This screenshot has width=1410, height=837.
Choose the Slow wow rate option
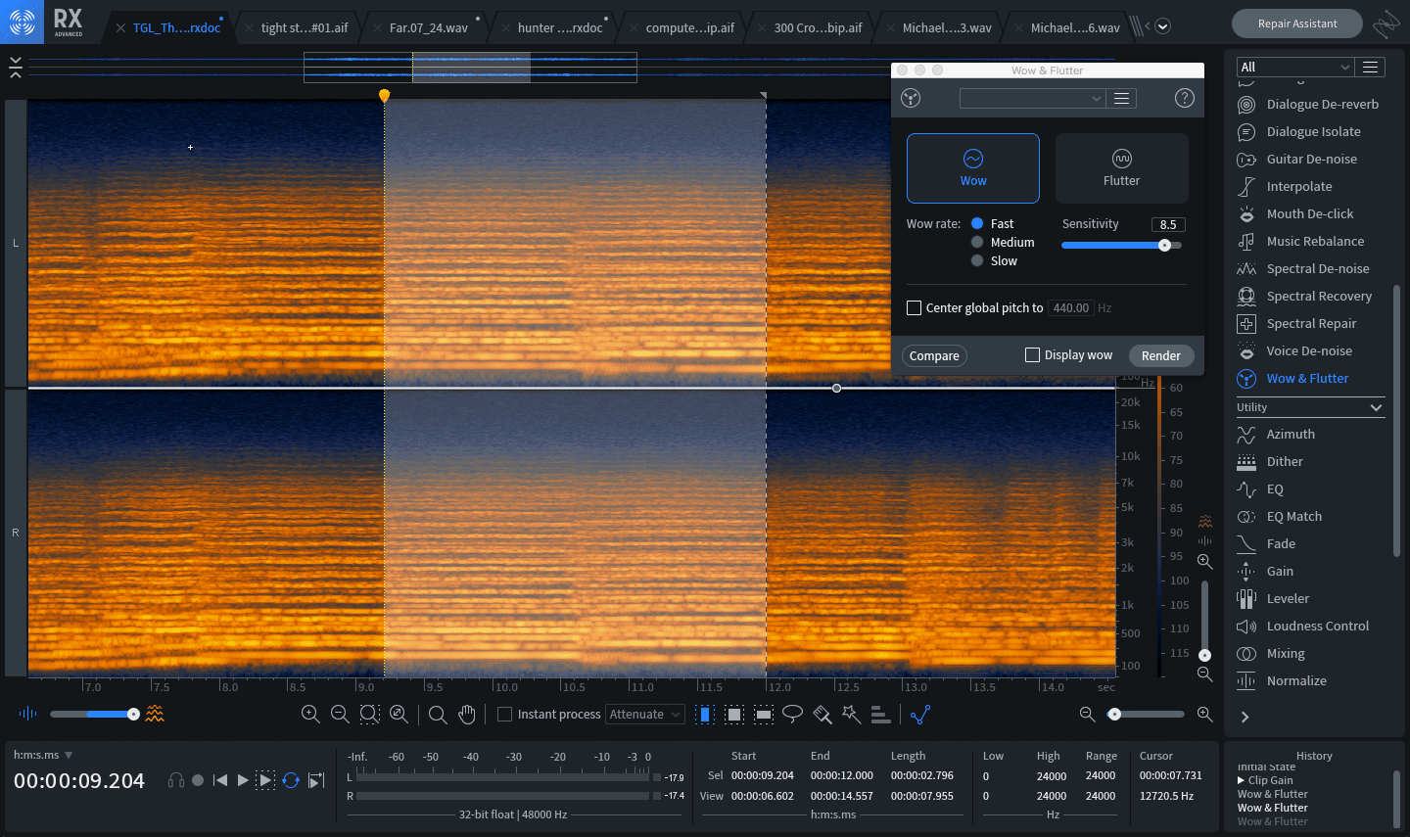pyautogui.click(x=977, y=260)
